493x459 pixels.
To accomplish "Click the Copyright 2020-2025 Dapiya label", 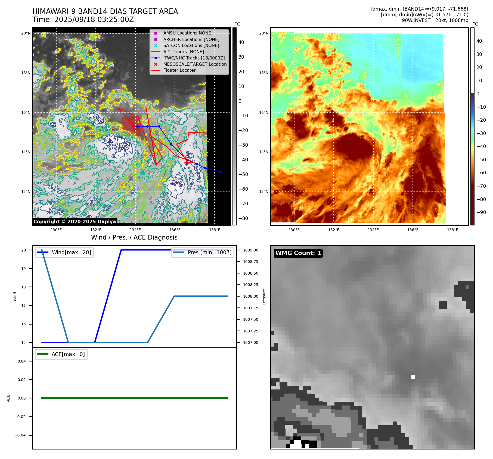I will pos(75,222).
